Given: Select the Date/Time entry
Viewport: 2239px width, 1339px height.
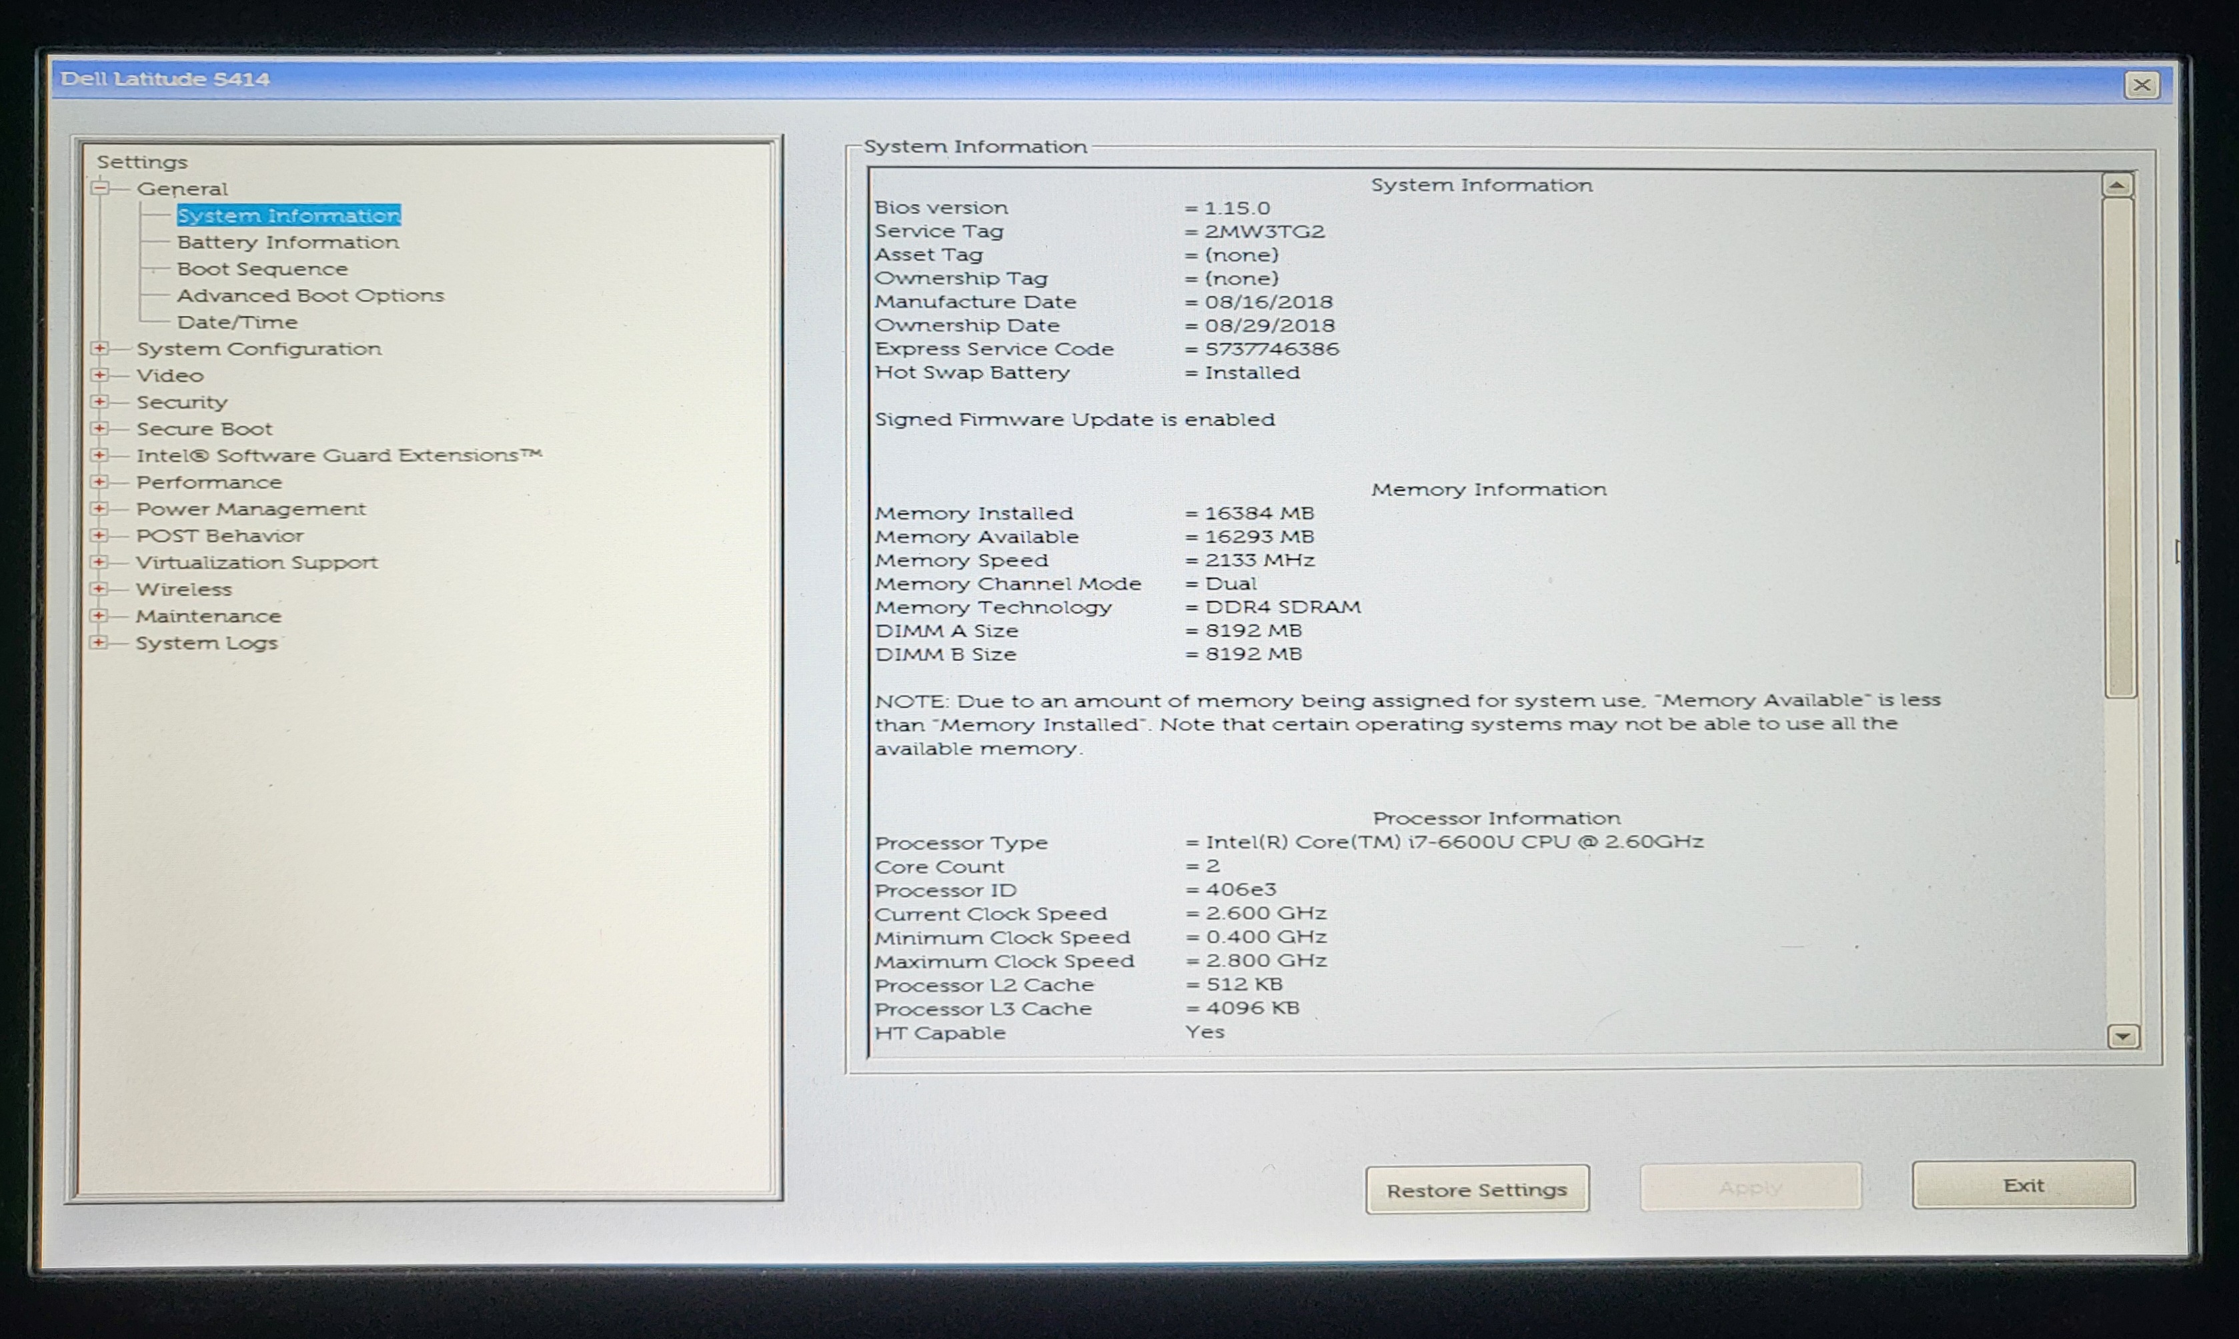Looking at the screenshot, I should coord(237,322).
